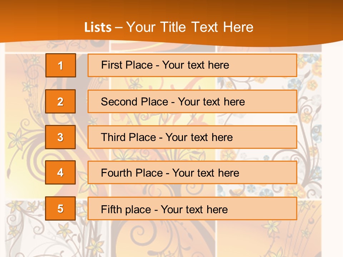
Task: Select the Third Place text bar
Action: pos(192,137)
